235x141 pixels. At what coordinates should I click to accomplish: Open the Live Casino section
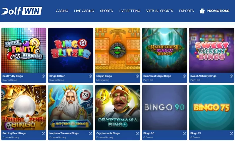(x=84, y=11)
